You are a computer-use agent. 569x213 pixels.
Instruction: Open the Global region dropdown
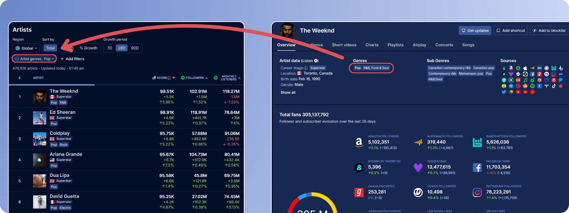coord(27,48)
